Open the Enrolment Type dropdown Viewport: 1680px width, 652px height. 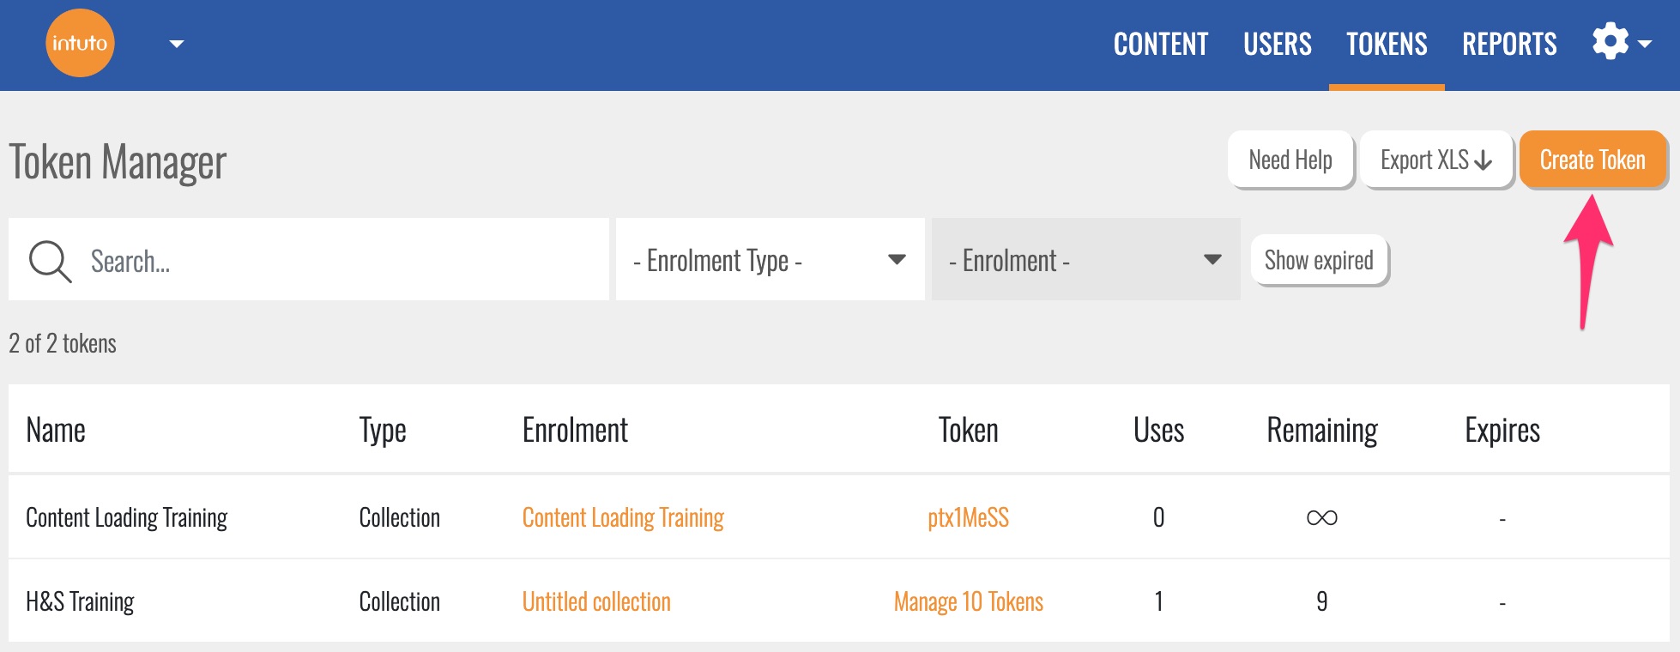point(769,260)
